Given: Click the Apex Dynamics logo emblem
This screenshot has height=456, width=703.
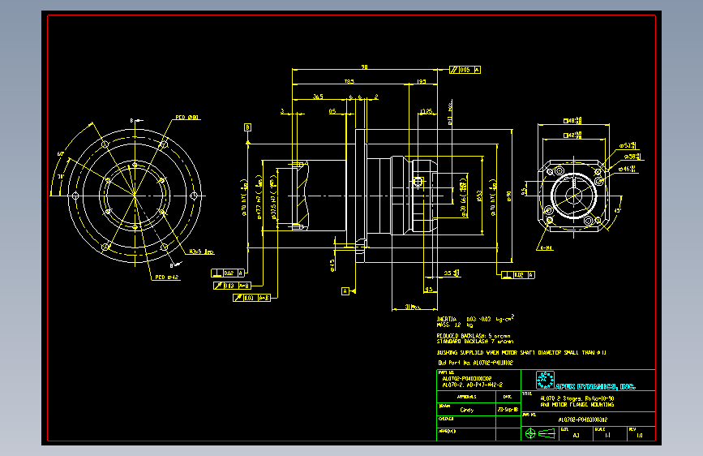Looking at the screenshot, I should click(545, 381).
